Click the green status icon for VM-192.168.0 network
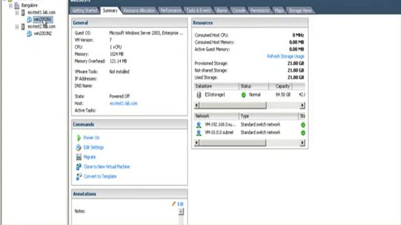 303,125
